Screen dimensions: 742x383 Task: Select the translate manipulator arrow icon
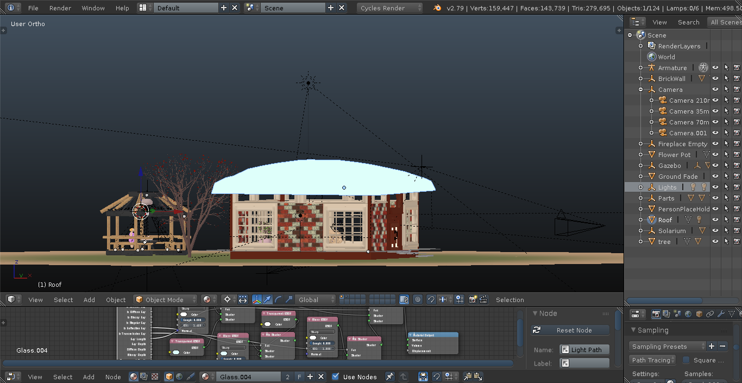267,299
